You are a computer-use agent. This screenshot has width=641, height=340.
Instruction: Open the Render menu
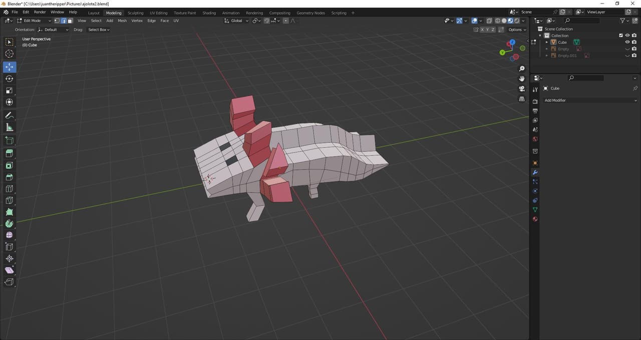(40, 12)
